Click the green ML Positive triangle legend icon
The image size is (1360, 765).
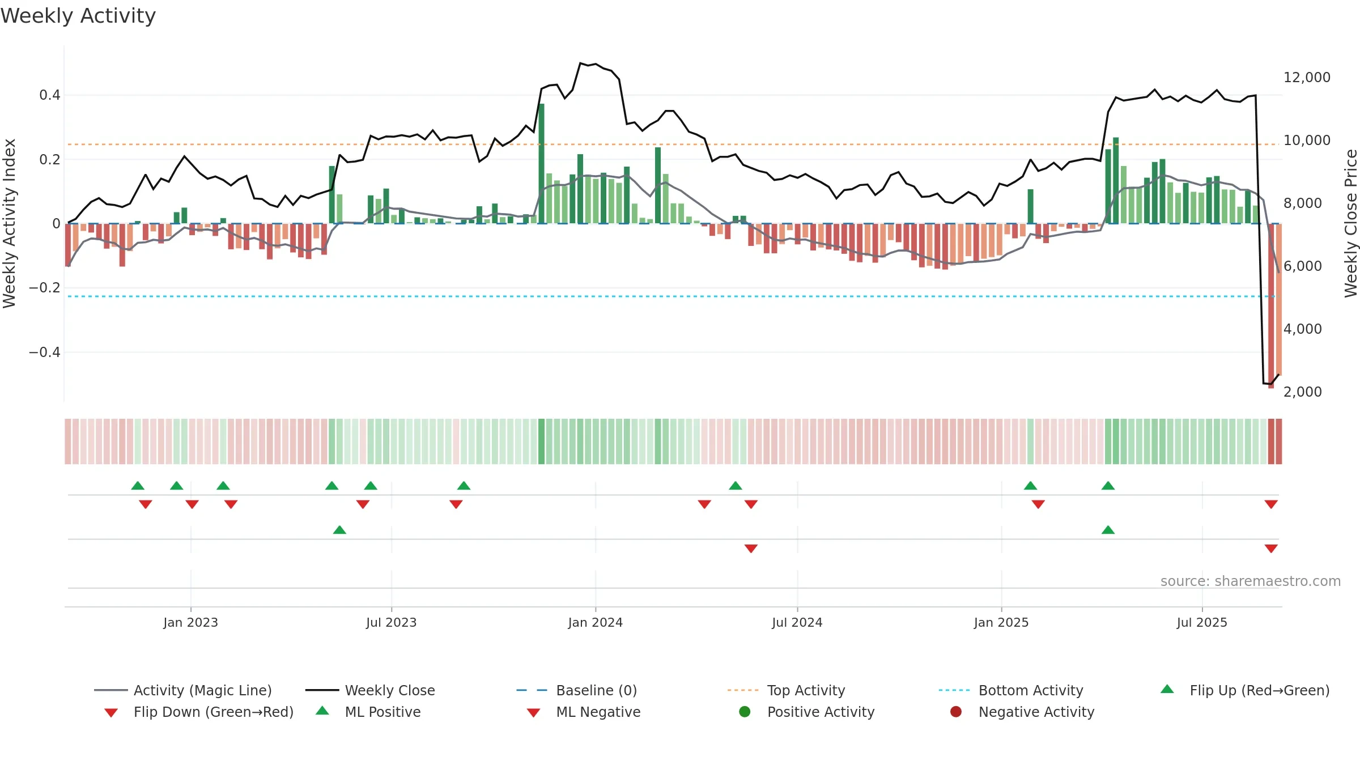[x=322, y=711]
